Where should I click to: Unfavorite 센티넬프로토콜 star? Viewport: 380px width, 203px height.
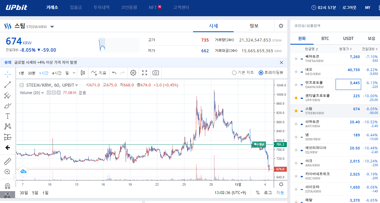click(296, 98)
